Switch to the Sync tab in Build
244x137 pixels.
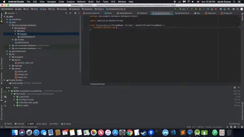click(16, 88)
